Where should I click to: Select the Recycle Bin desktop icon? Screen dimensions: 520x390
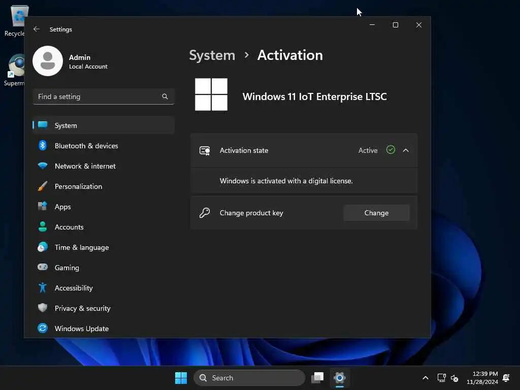(15, 20)
